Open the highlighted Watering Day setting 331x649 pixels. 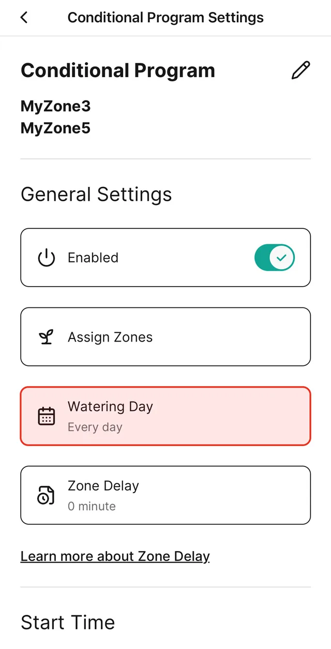click(x=165, y=416)
